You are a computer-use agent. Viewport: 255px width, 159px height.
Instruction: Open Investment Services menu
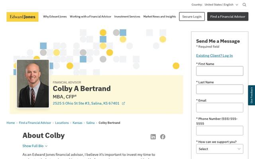point(127,17)
